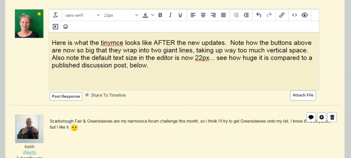Viewport: 351px width, 158px height.
Task: Open Keith's avatar thumbnail
Action: coord(29,129)
